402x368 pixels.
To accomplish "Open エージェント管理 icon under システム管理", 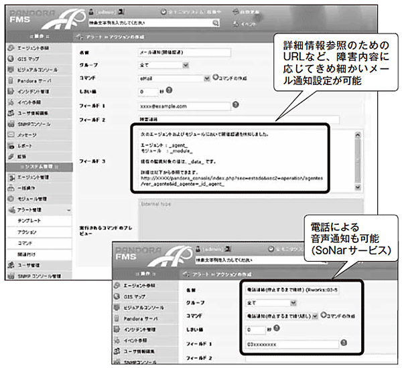I will (x=11, y=177).
